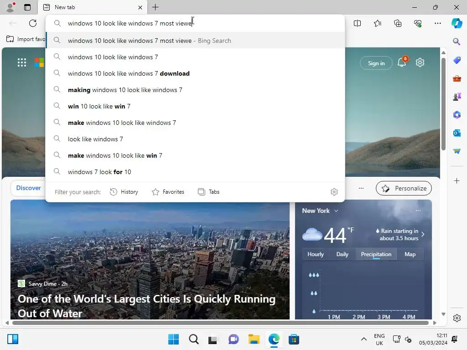Open the Copilot sidebar icon
The height and width of the screenshot is (350, 467).
[457, 23]
